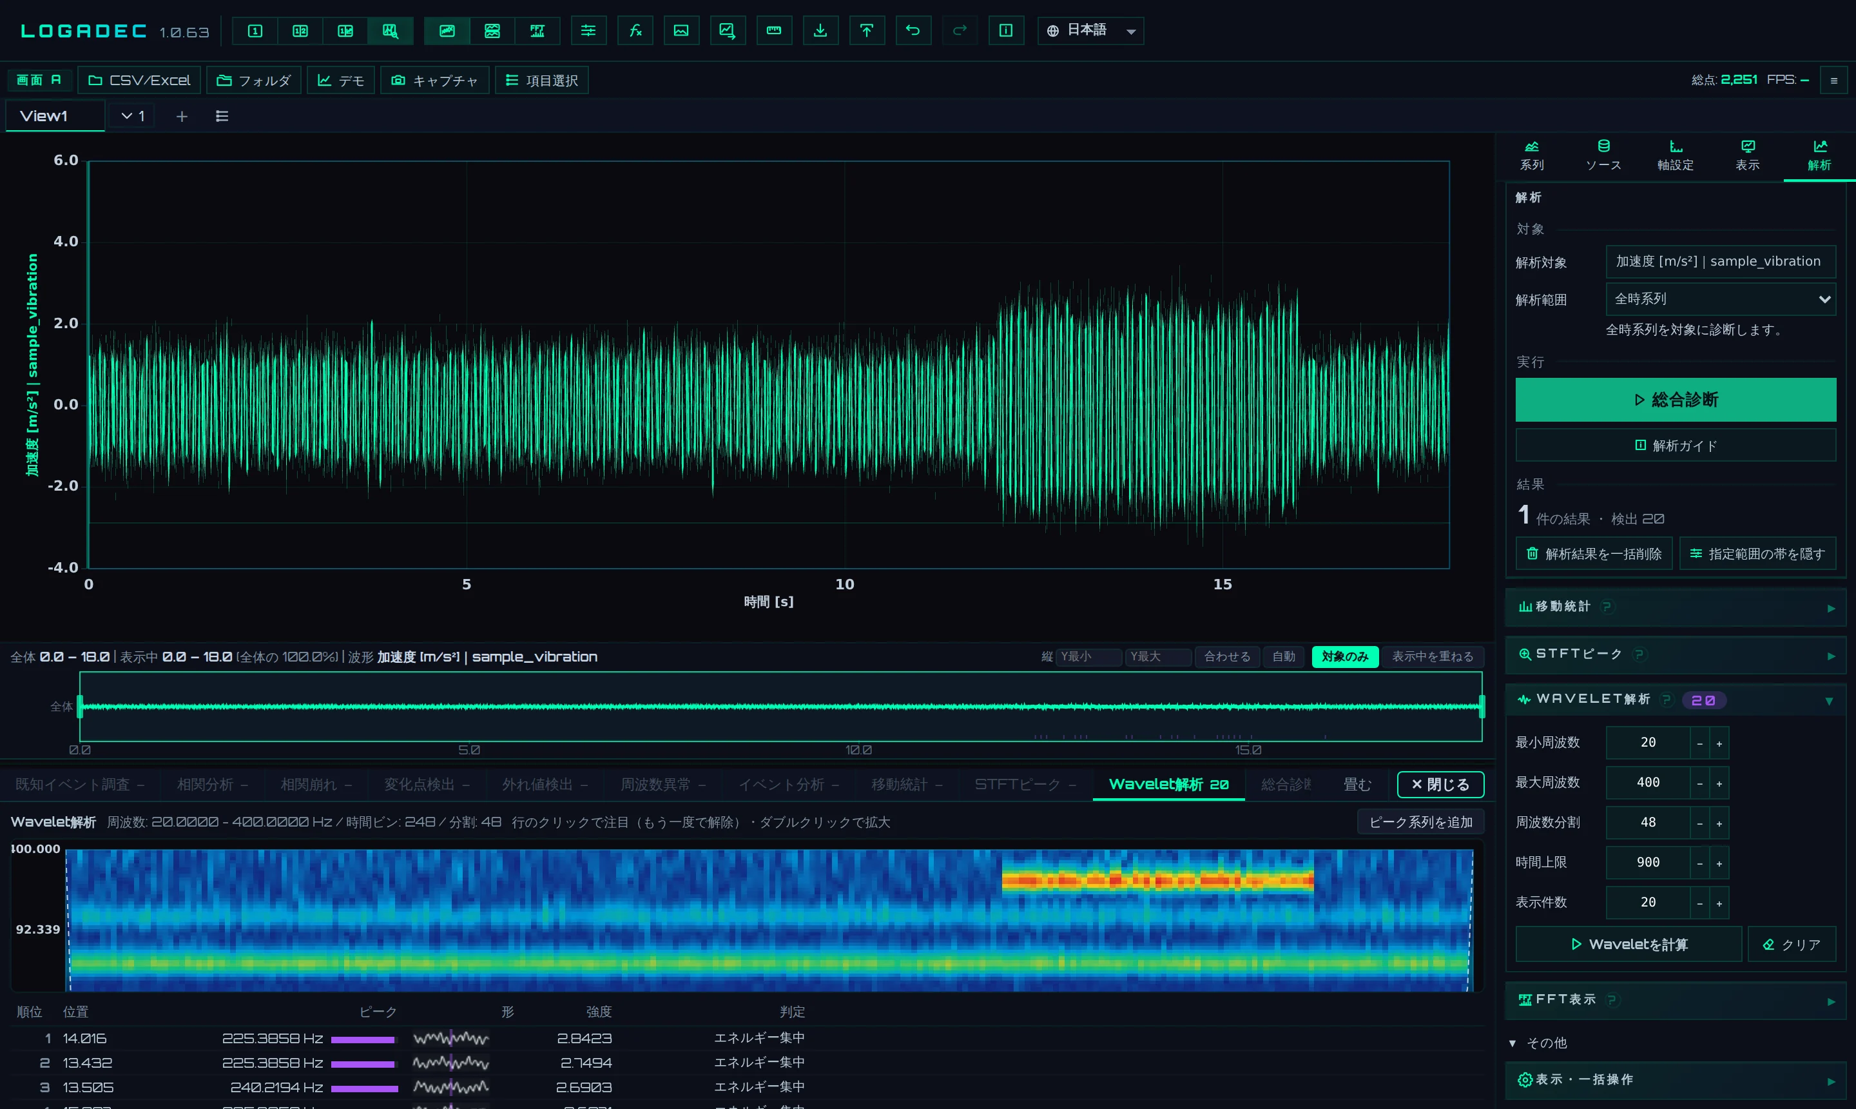
Task: Open the ソース source panel tab
Action: click(x=1603, y=155)
